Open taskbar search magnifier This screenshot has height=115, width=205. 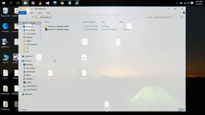[11, 3]
